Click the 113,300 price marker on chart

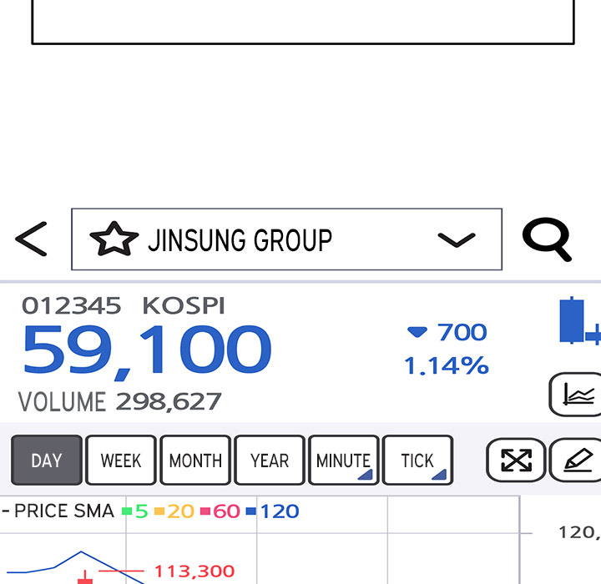pyautogui.click(x=194, y=571)
